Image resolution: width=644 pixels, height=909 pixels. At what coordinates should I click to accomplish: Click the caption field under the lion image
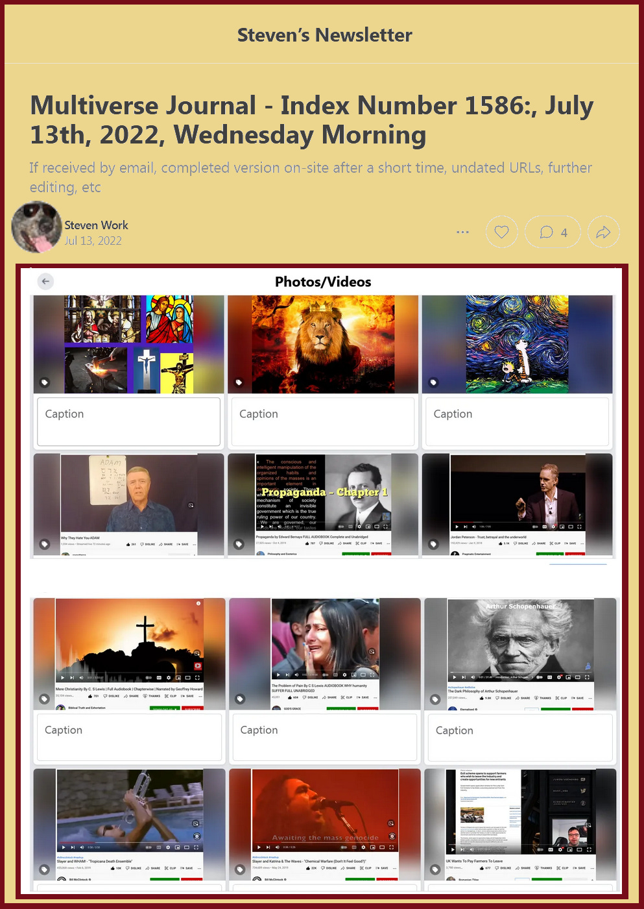323,421
